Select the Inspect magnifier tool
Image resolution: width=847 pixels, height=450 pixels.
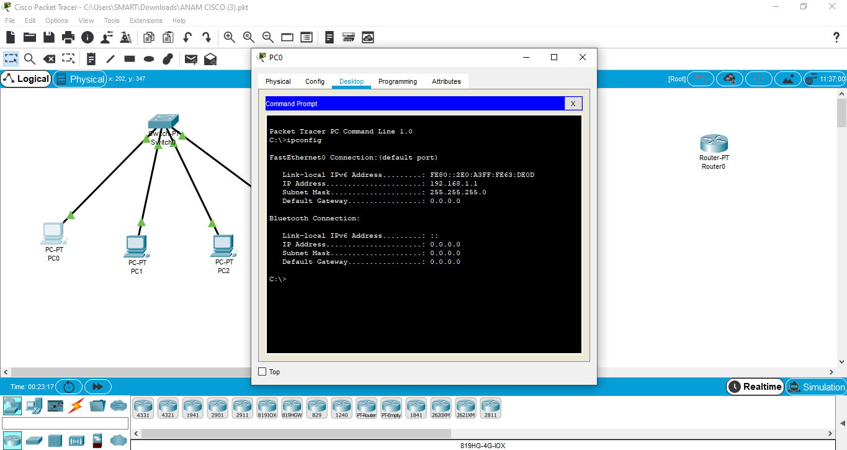click(29, 59)
